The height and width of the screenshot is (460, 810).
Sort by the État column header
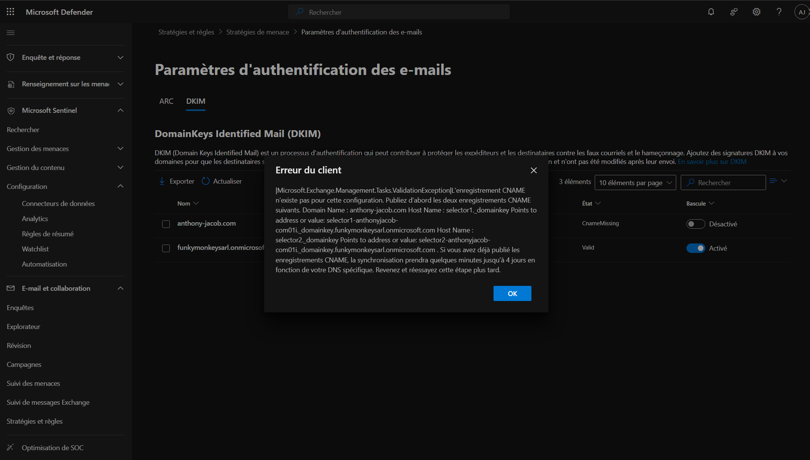coord(591,203)
